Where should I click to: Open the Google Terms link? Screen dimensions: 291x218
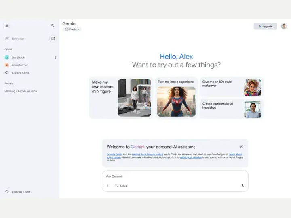point(114,154)
